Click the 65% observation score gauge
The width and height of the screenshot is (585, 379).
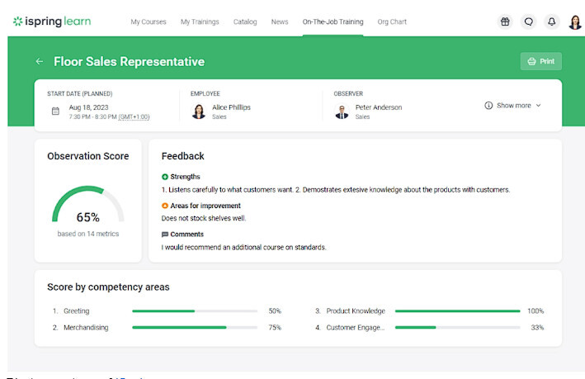[88, 205]
